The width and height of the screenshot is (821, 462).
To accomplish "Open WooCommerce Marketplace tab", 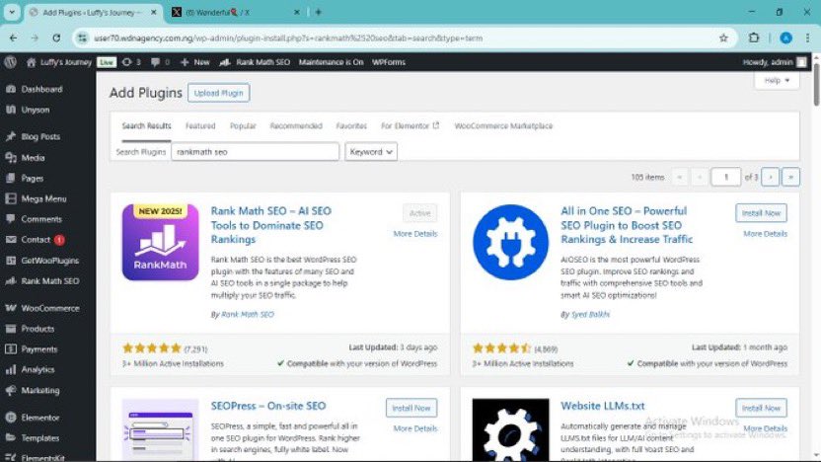I will pyautogui.click(x=503, y=125).
